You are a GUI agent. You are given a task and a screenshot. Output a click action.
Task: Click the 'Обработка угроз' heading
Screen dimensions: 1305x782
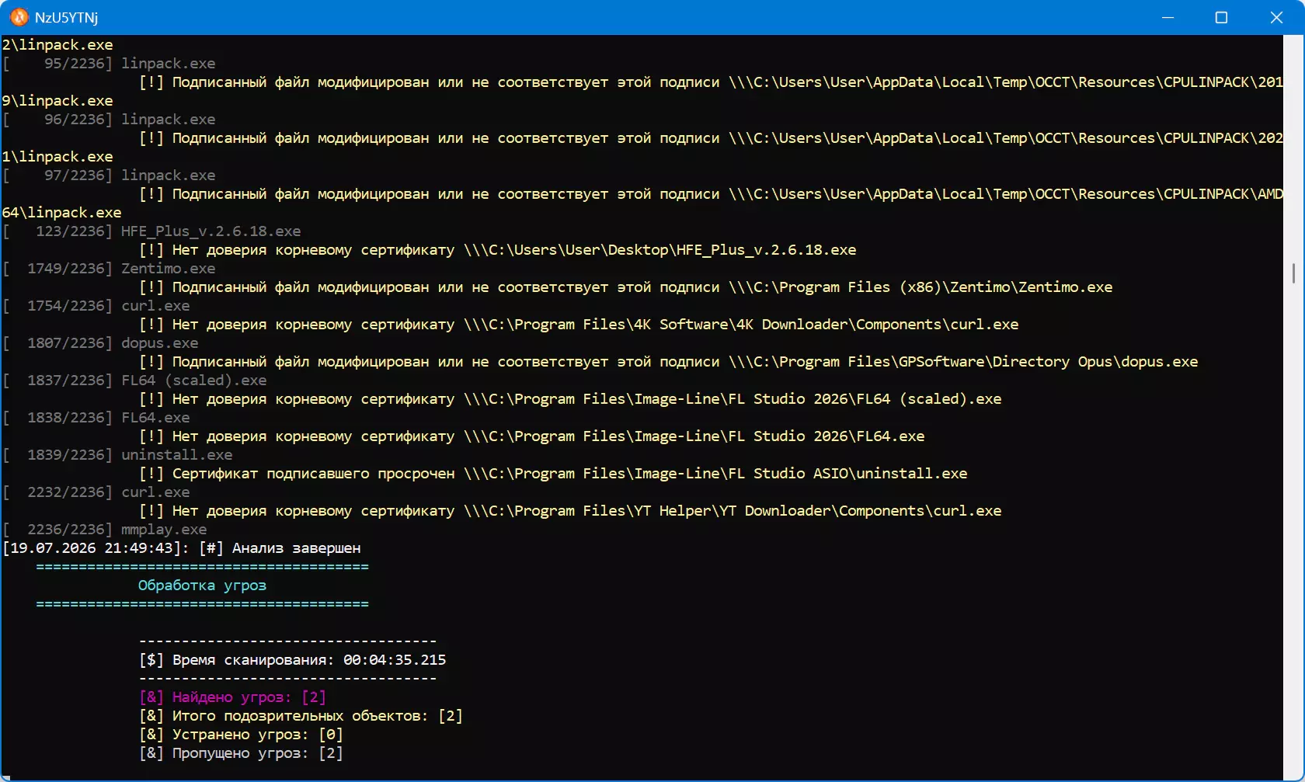coord(202,586)
